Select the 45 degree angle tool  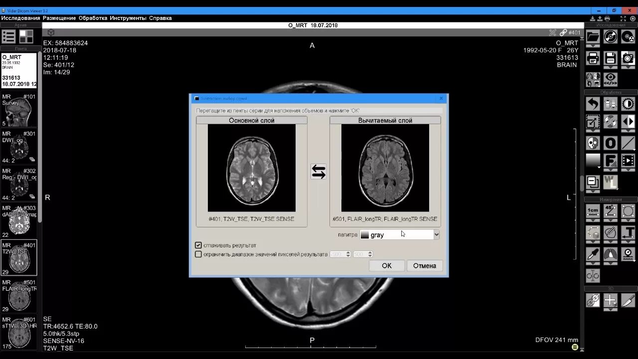tap(611, 211)
